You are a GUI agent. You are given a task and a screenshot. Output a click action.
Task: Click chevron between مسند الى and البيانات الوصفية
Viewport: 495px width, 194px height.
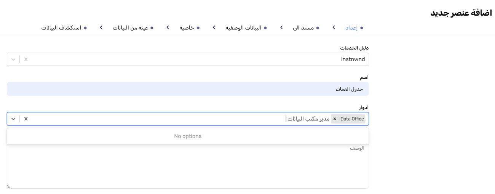[281, 27]
